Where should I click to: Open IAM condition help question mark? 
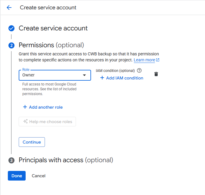(x=139, y=70)
